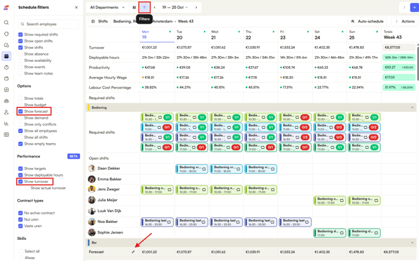Enable Show only conflicts checkbox
Image resolution: width=419 pixels, height=261 pixels.
(x=20, y=124)
